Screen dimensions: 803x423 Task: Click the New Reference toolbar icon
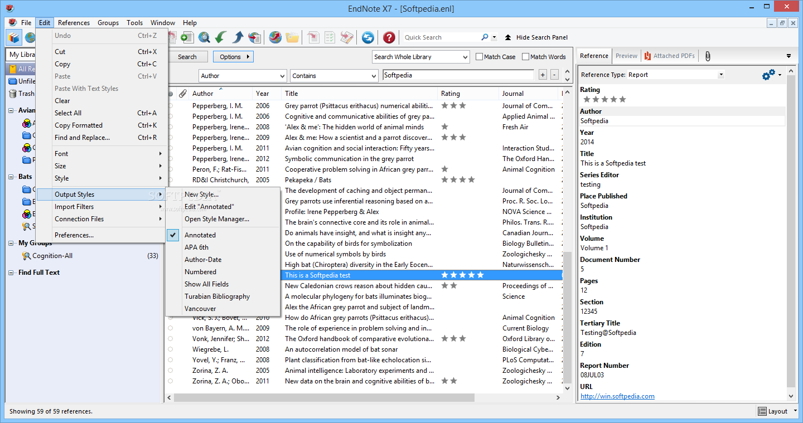click(x=187, y=37)
